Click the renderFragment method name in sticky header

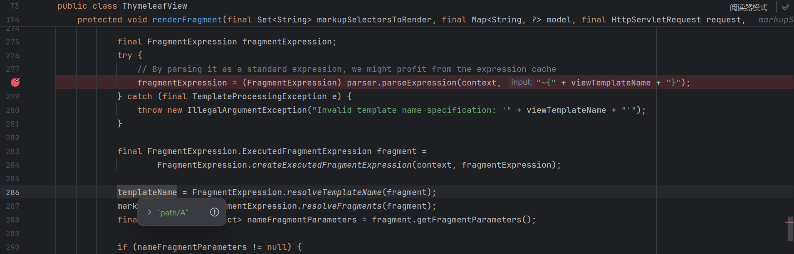click(187, 20)
